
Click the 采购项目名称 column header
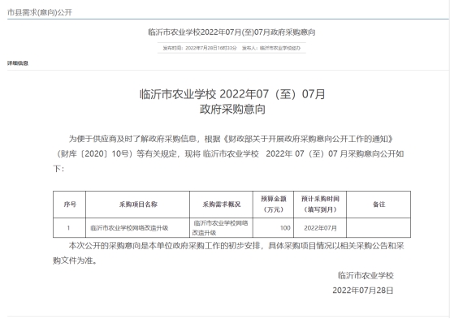pos(138,205)
